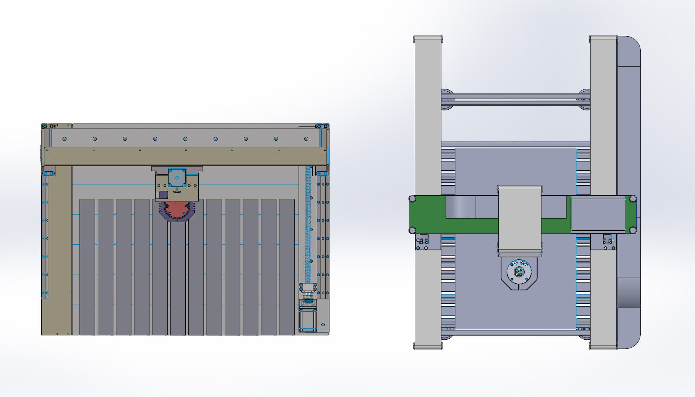This screenshot has width=695, height=397.
Task: Pick the square stepper motor on the left model's carriage
Action: (177, 178)
